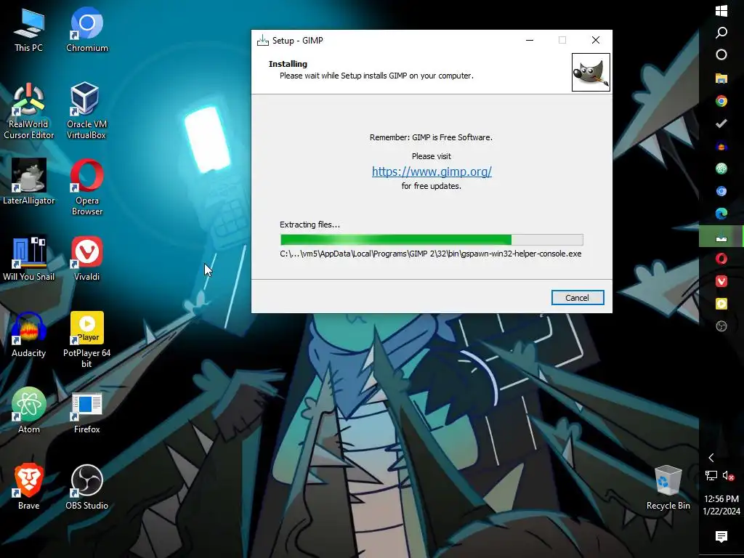The image size is (744, 558).
Task: Switch to the active GIMP Setup taskbar item
Action: point(721,236)
